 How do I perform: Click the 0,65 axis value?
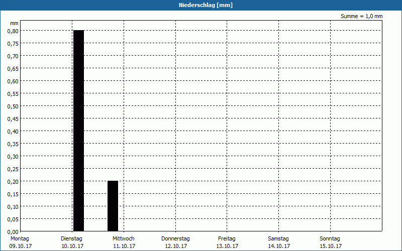(x=13, y=69)
